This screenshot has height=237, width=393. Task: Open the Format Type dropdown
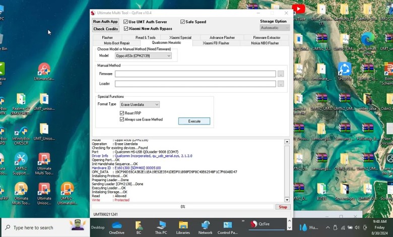[140, 104]
